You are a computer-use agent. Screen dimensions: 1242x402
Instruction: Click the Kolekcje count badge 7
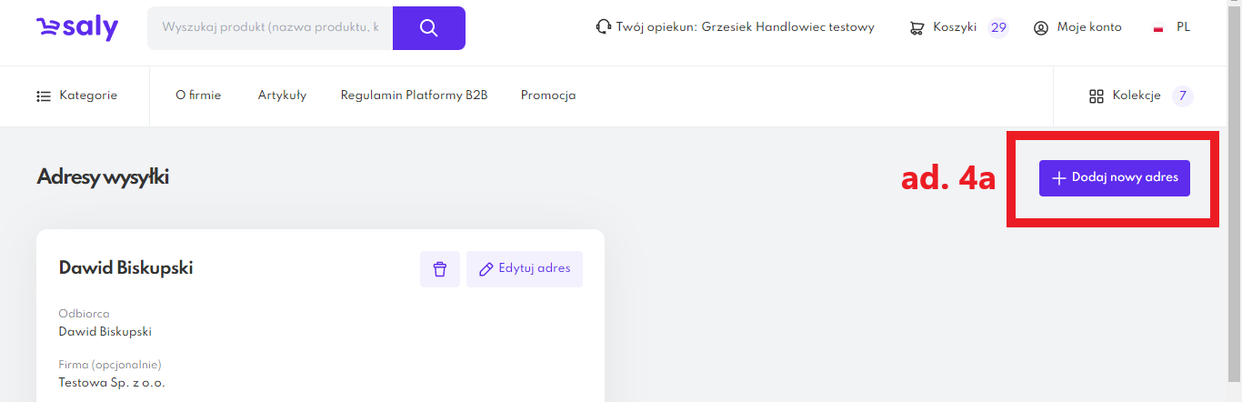point(1182,95)
